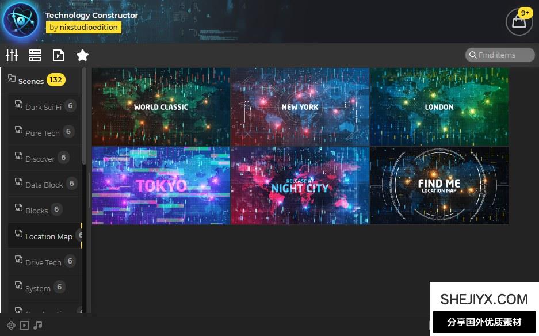Click the file with play arrow icon
Screen dimensions: 539x336
pyautogui.click(x=58, y=55)
